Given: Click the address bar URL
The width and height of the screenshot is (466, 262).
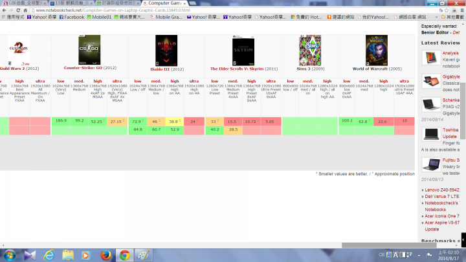Looking at the screenshot, I should click(x=113, y=10).
